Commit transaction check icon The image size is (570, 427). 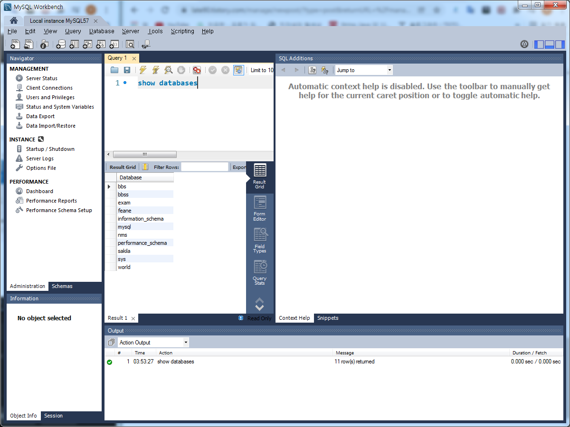(x=212, y=70)
